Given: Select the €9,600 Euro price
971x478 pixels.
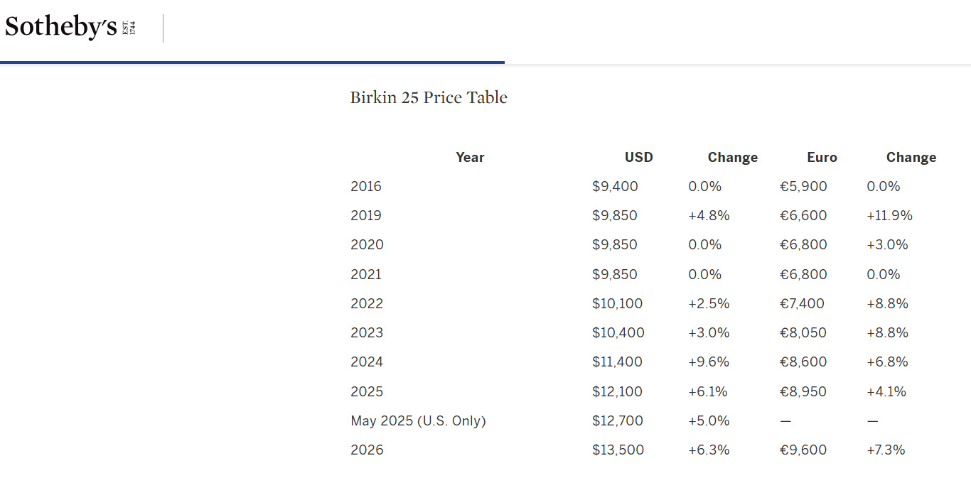Looking at the screenshot, I should click(x=803, y=450).
